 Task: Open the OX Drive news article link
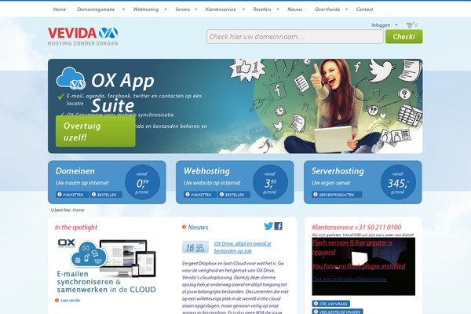tap(243, 247)
